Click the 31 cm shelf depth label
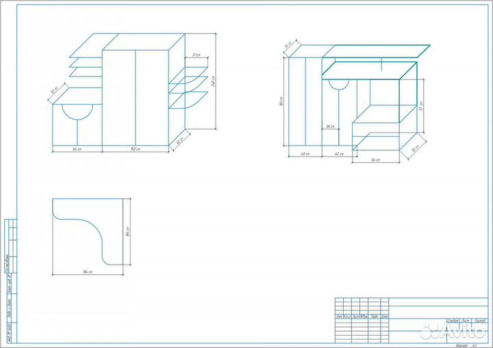This screenshot has width=493, height=348. [195, 54]
